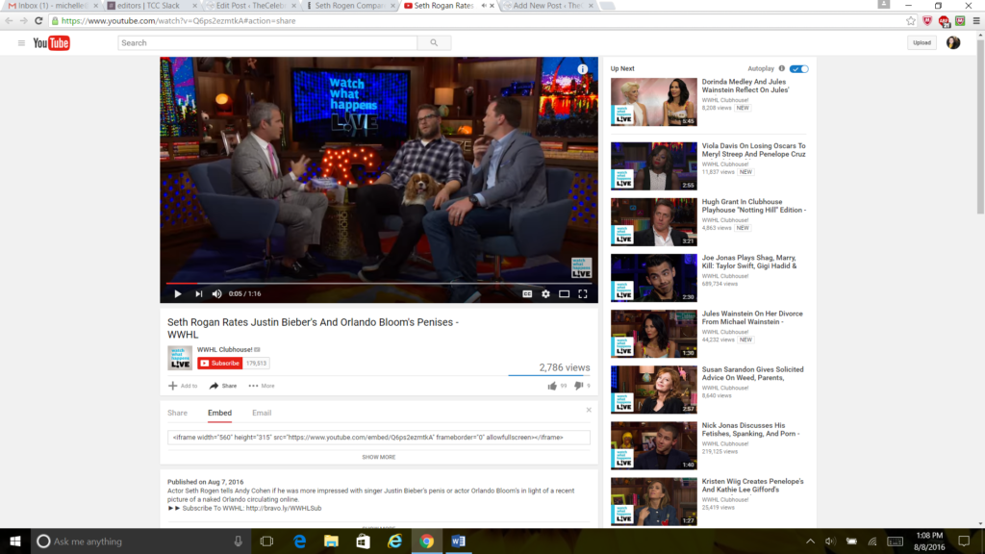Open the video info card icon
This screenshot has width=985, height=554.
pyautogui.click(x=582, y=69)
